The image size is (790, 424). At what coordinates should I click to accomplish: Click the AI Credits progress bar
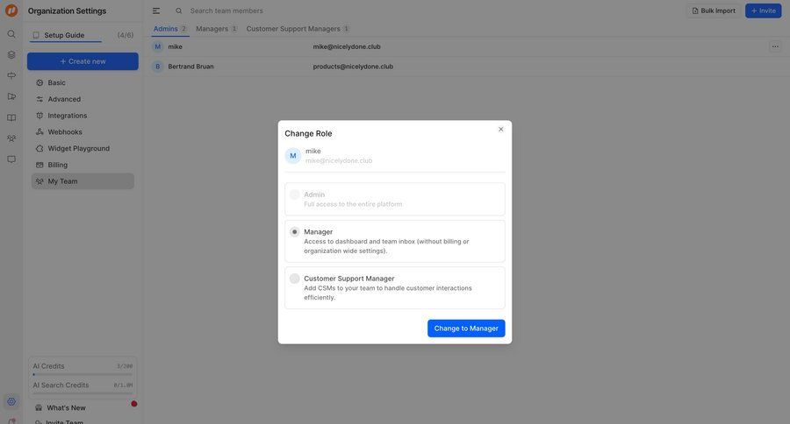[83, 374]
